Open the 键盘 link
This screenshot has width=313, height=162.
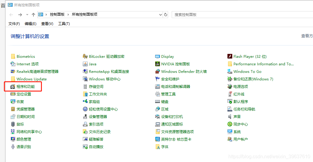(165, 101)
